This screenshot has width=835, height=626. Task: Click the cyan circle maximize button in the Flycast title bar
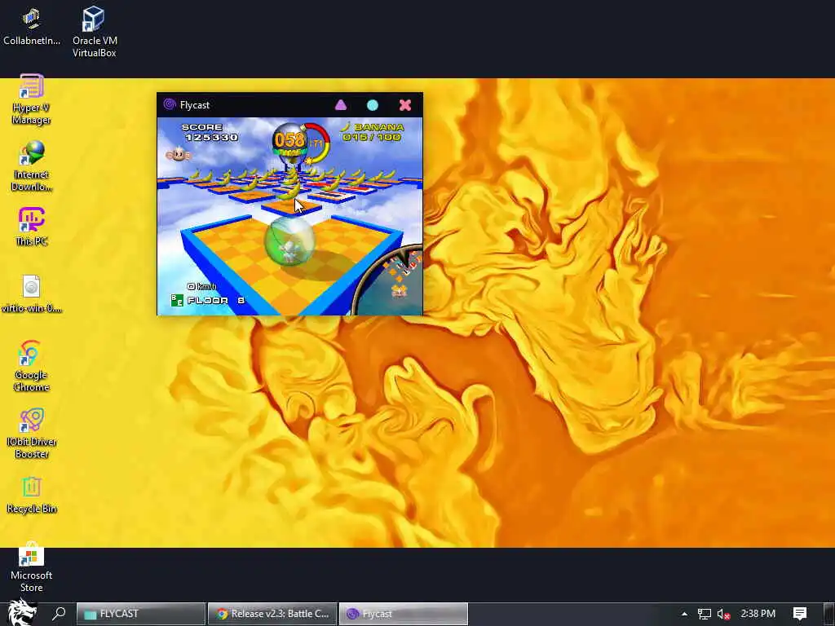[x=373, y=105]
